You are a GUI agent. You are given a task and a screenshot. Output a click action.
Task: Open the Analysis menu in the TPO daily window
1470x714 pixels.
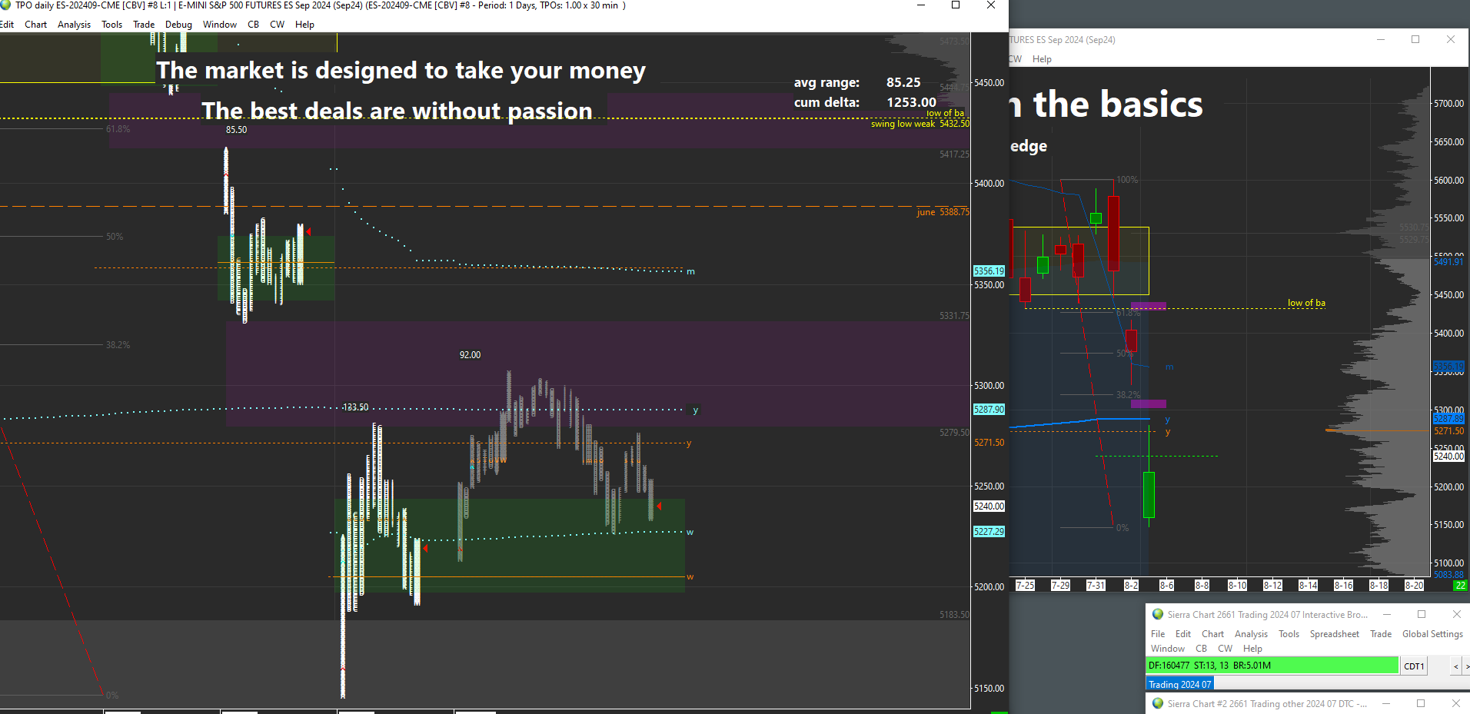(x=74, y=25)
